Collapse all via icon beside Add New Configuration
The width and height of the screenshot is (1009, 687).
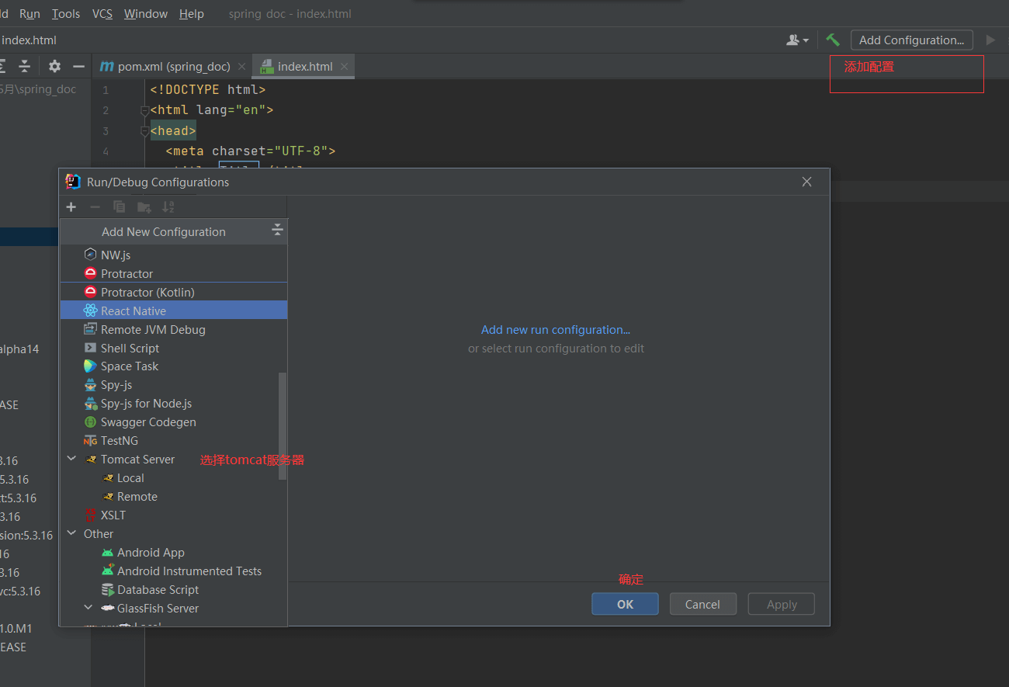click(x=277, y=231)
